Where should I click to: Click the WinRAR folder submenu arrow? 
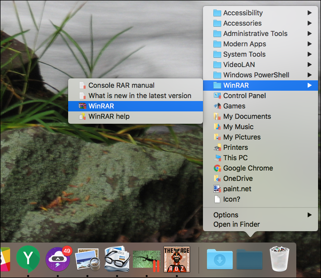(310, 85)
